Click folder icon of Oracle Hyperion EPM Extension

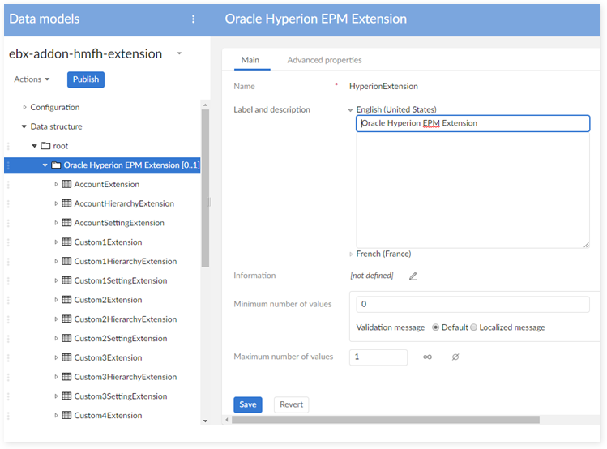[x=56, y=165]
